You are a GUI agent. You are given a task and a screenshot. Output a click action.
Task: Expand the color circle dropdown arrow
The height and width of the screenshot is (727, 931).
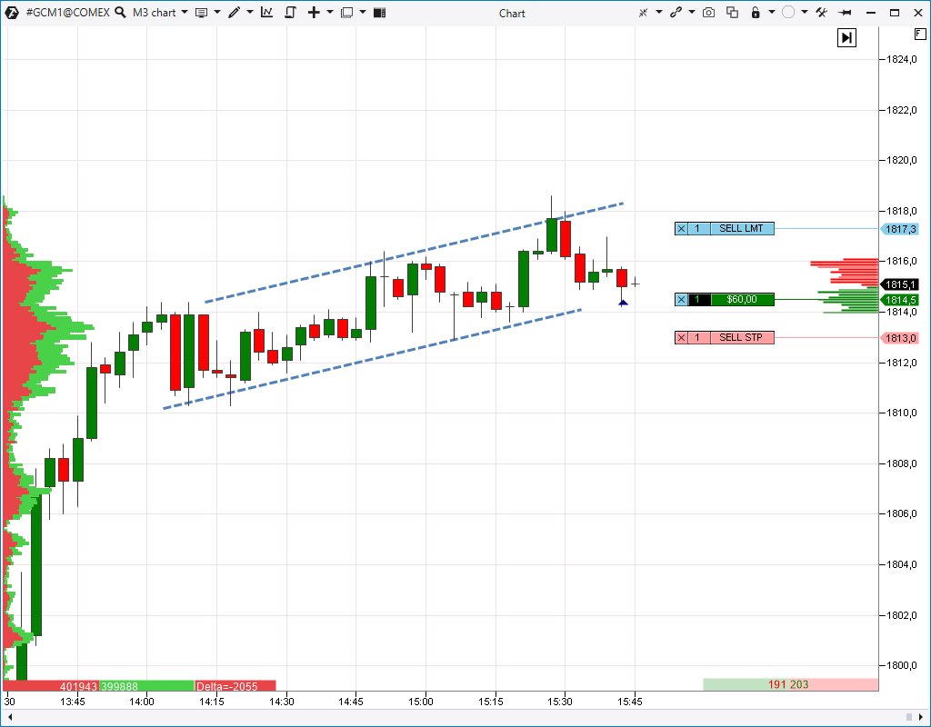805,12
